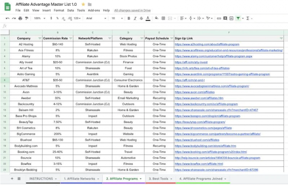The height and width of the screenshot is (186, 288).
Task: Select the 'AT&T' company cell
Action: point(26,80)
